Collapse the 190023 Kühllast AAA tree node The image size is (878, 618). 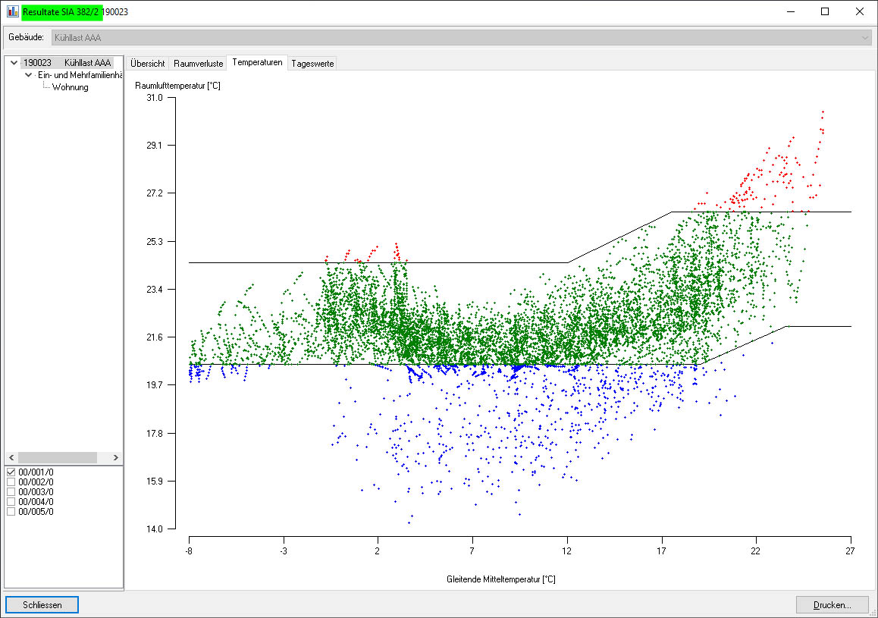pyautogui.click(x=14, y=63)
